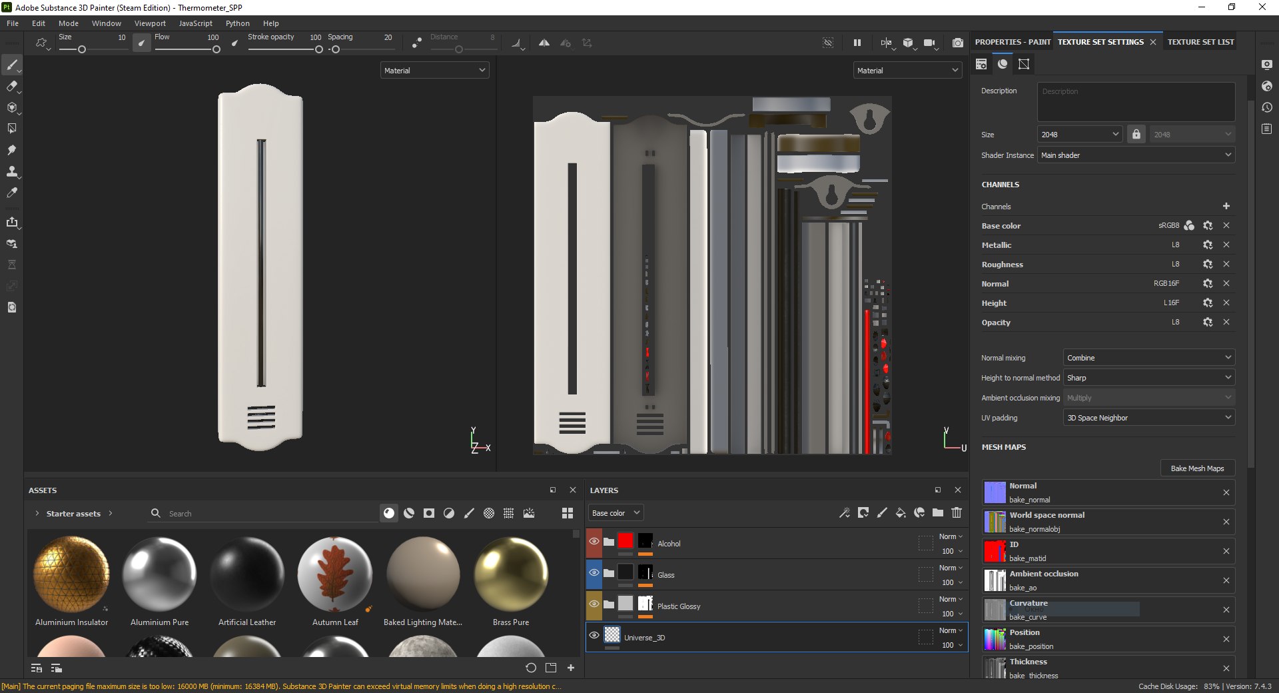
Task: Adjust the Flow slider handle
Action: click(x=216, y=49)
